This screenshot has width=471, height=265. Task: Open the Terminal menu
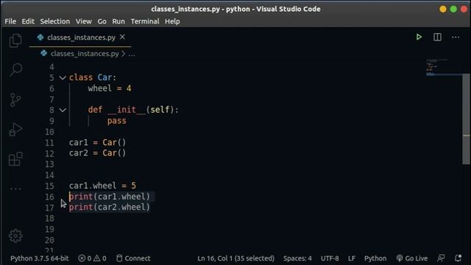click(145, 21)
